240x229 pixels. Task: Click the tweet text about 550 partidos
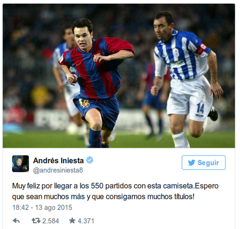click(x=115, y=191)
